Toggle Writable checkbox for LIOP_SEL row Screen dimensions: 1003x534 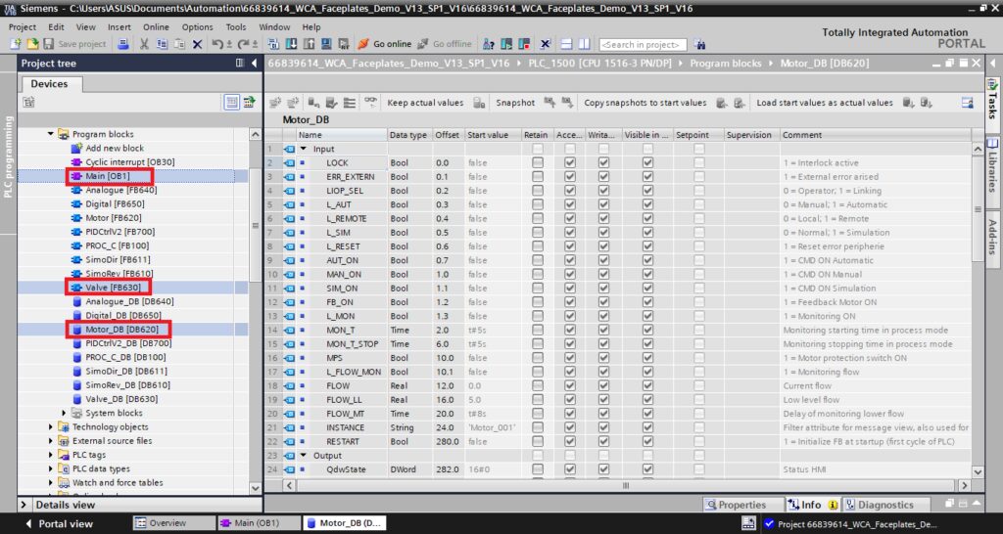(603, 191)
